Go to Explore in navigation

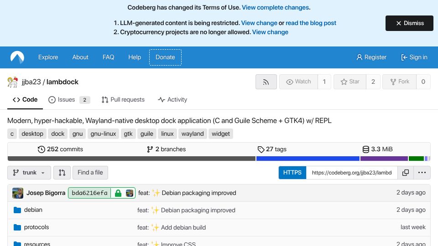tap(48, 57)
